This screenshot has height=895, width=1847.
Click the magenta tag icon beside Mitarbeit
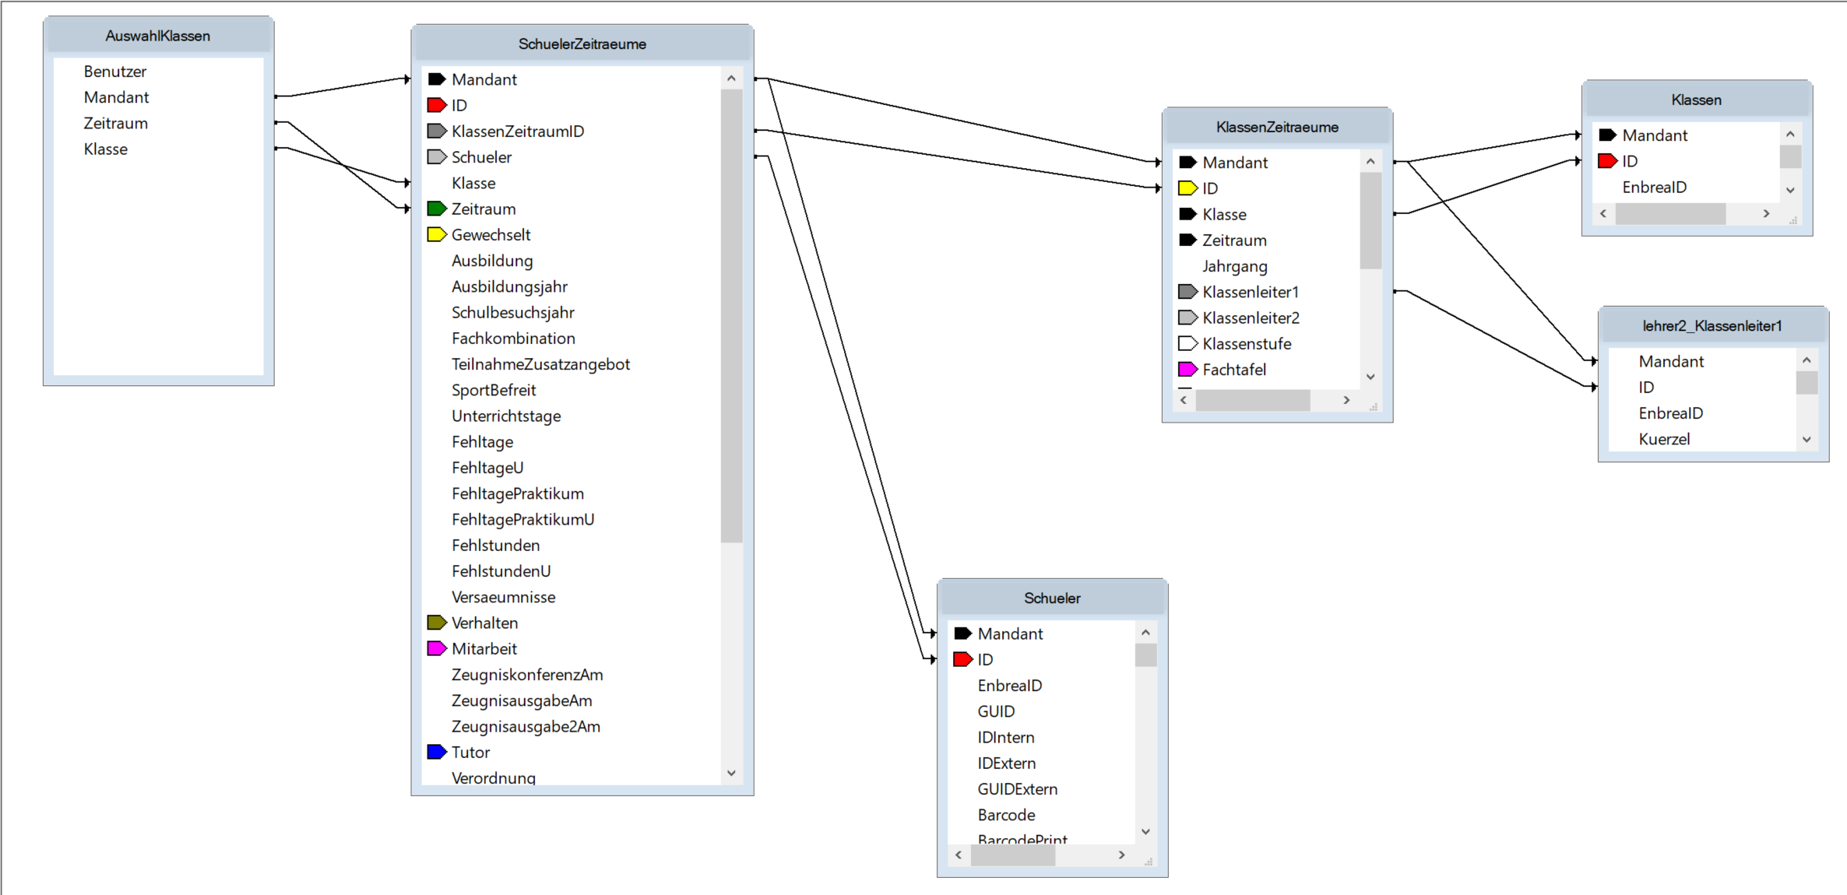tap(437, 648)
